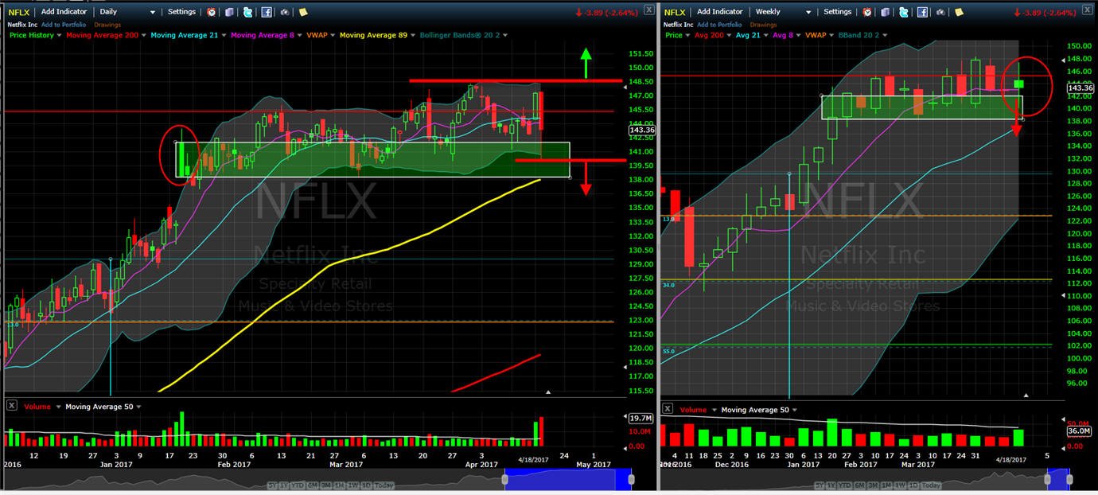1098x495 pixels.
Task: Close the Volume pane of the Daily chart
Action: (x=12, y=406)
